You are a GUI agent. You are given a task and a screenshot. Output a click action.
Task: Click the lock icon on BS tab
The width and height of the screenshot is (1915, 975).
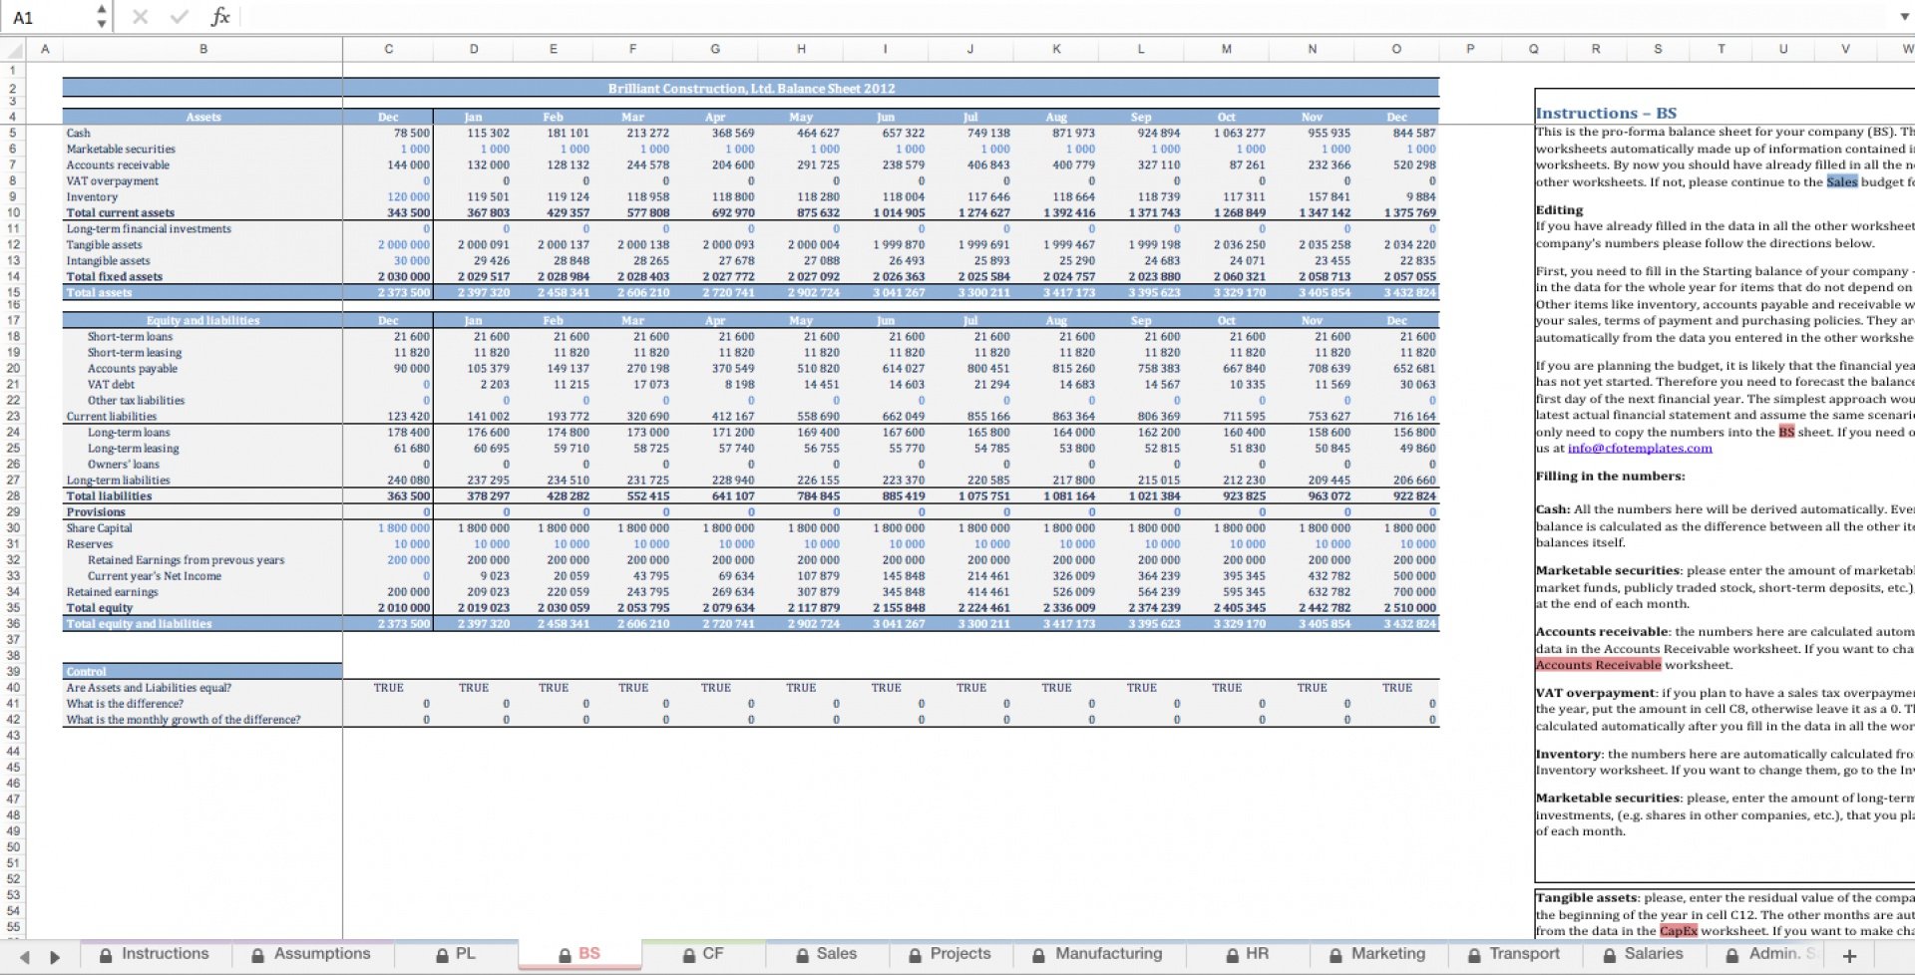pyautogui.click(x=564, y=955)
